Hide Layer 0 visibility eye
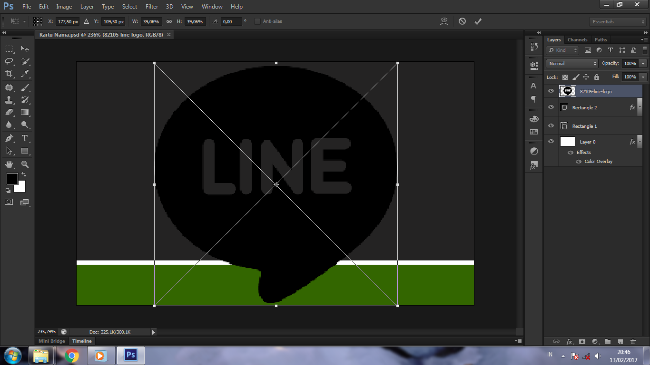Viewport: 650px width, 365px height. [x=551, y=142]
